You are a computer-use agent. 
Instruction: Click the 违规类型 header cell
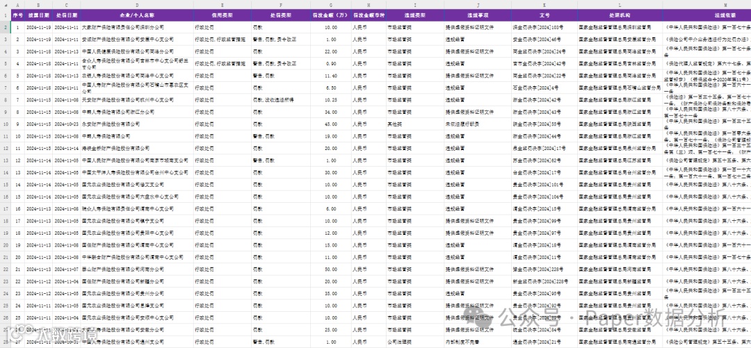(x=415, y=15)
